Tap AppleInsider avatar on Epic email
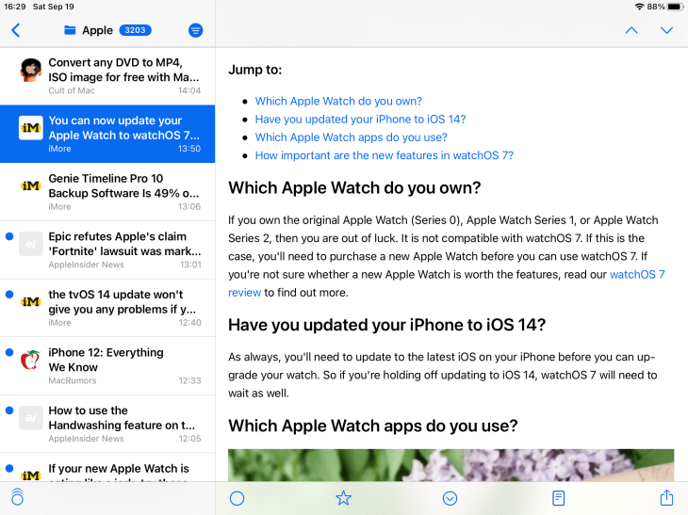Viewport: 688px width, 515px height. [31, 244]
